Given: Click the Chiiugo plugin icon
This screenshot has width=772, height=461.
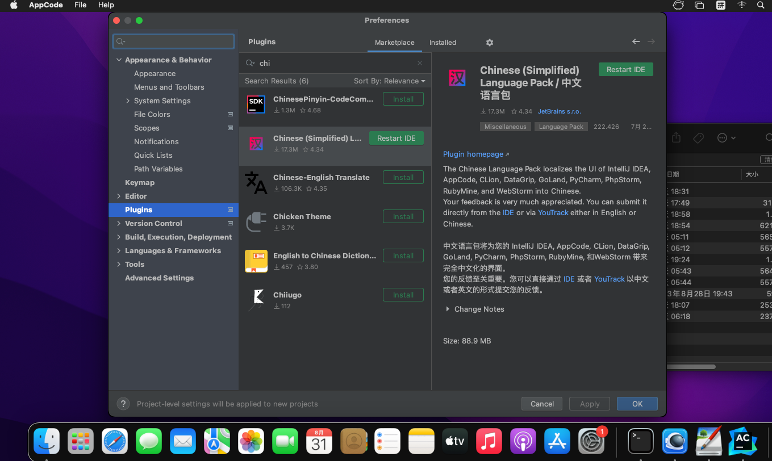Looking at the screenshot, I should pyautogui.click(x=256, y=300).
